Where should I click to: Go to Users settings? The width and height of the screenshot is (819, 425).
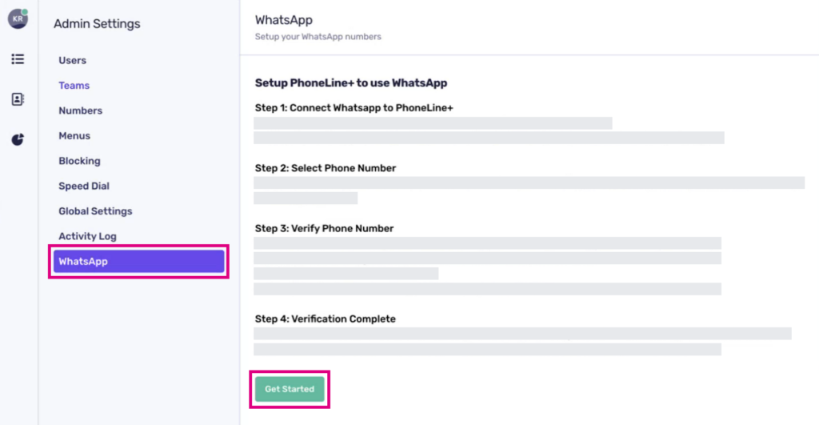click(x=72, y=61)
